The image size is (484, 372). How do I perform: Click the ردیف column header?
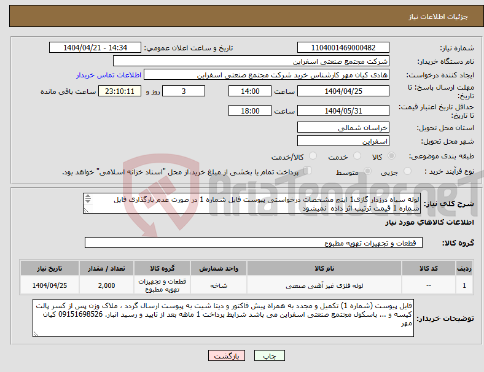point(464,268)
